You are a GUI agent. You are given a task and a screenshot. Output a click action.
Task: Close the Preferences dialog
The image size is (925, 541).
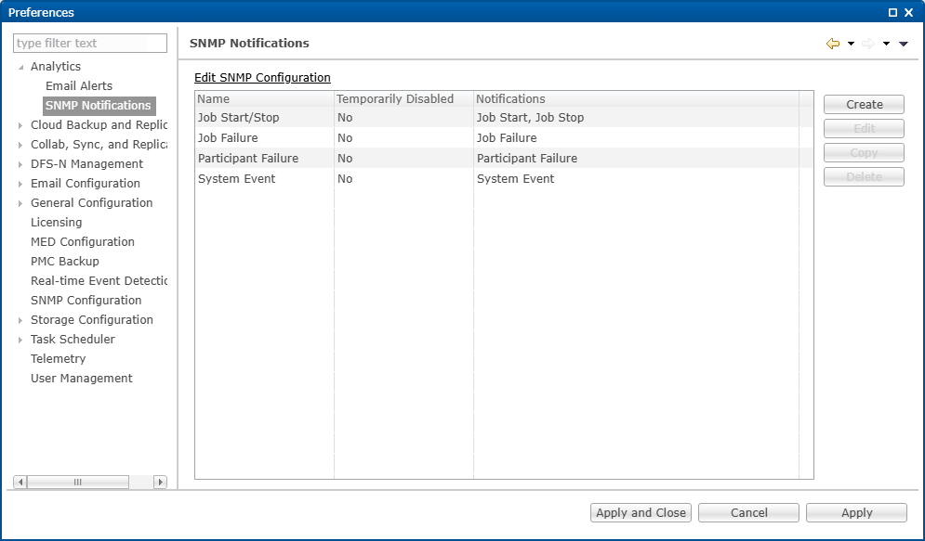point(909,12)
